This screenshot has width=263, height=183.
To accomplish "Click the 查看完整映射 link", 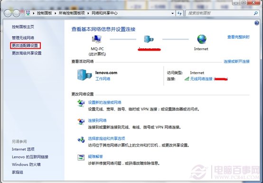I will (x=238, y=37).
